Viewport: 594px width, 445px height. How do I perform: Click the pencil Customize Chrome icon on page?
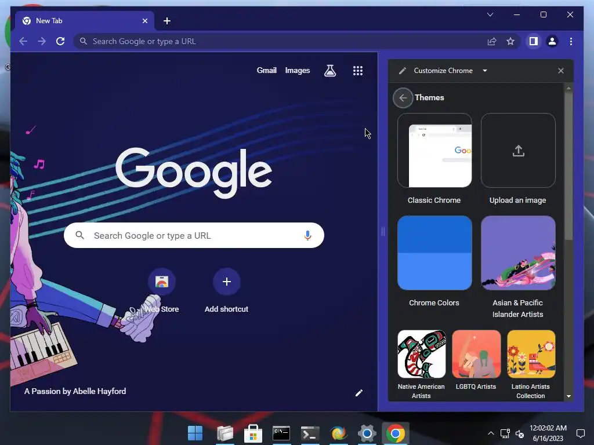pyautogui.click(x=358, y=393)
